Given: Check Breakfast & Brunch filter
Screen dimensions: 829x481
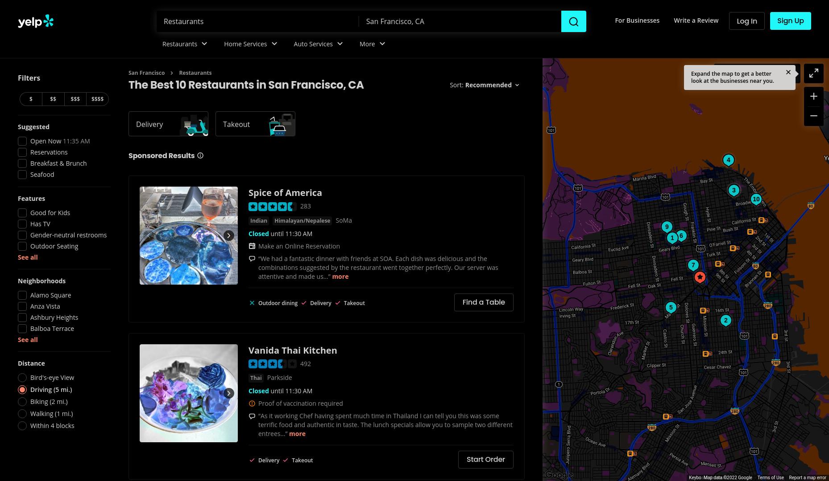Looking at the screenshot, I should 22,163.
